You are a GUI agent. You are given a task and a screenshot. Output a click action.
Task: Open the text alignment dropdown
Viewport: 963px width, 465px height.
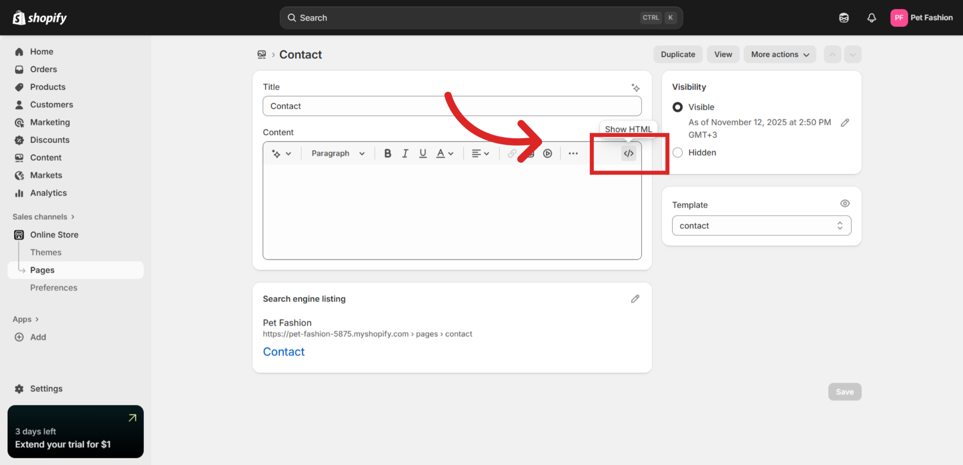point(480,153)
